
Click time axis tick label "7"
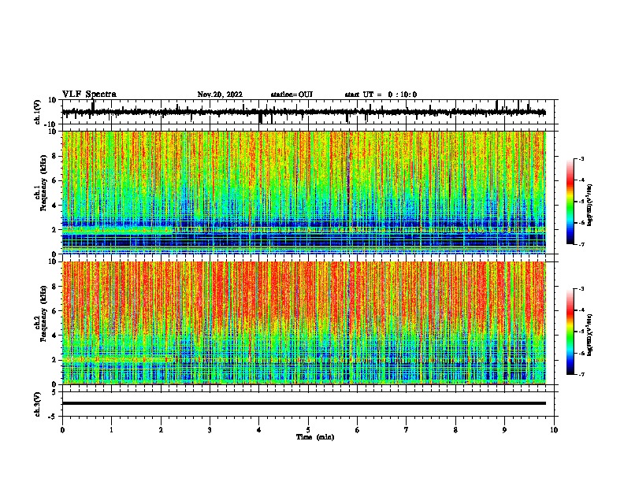click(x=407, y=430)
